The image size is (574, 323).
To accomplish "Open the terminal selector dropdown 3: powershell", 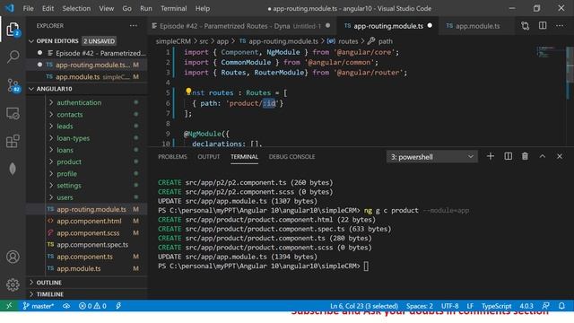I will (x=432, y=157).
